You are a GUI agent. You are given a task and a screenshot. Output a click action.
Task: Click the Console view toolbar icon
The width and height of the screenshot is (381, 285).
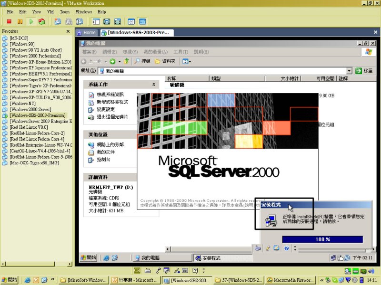(142, 21)
